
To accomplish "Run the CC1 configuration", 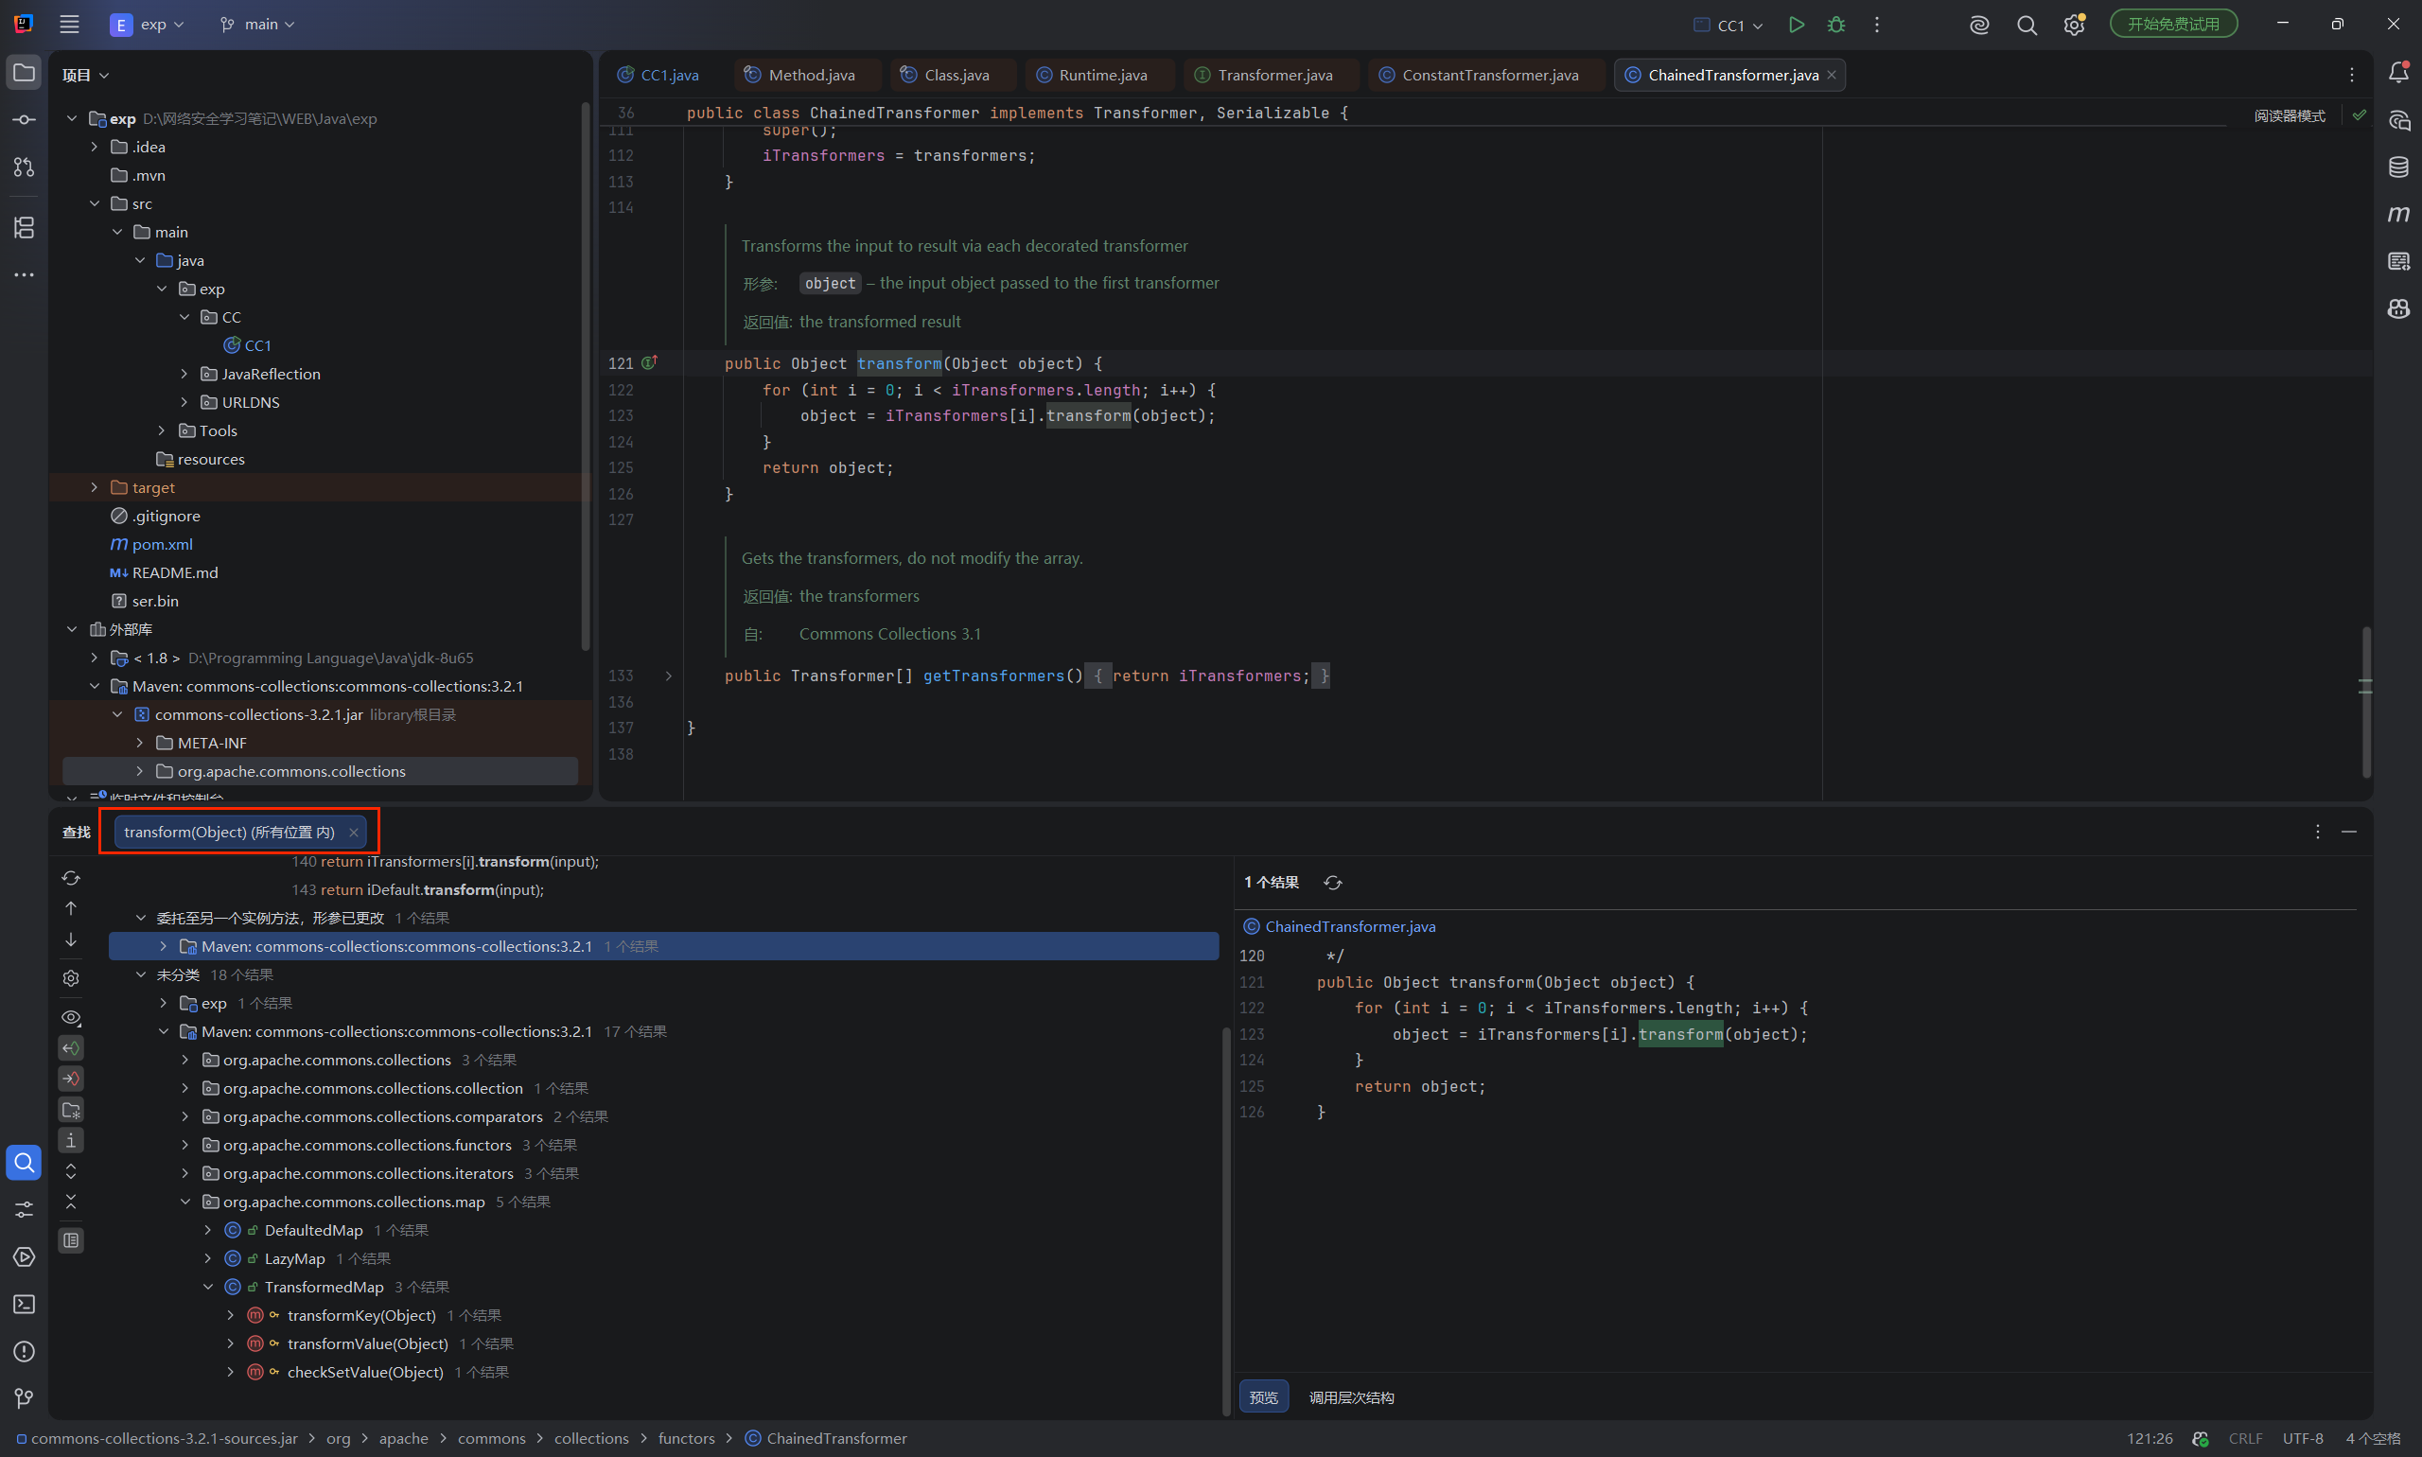I will [1796, 25].
